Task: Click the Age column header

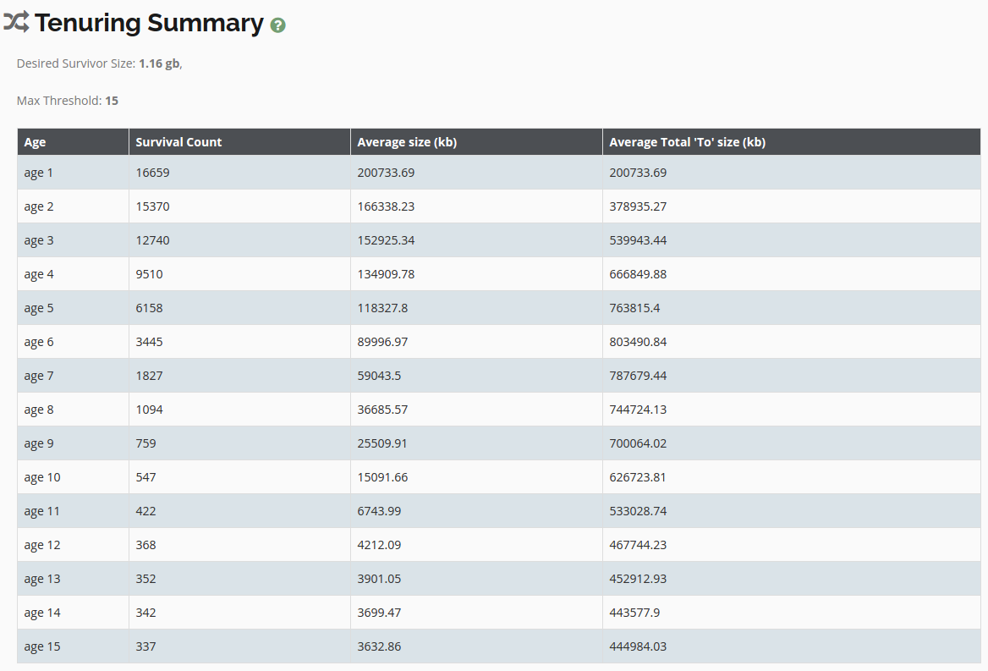Action: pos(73,142)
